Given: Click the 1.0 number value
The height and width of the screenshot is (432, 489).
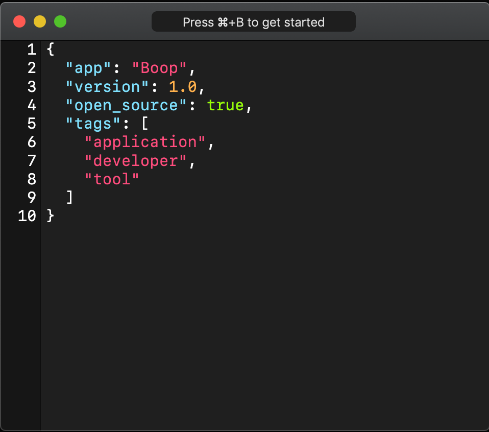Looking at the screenshot, I should (x=183, y=87).
